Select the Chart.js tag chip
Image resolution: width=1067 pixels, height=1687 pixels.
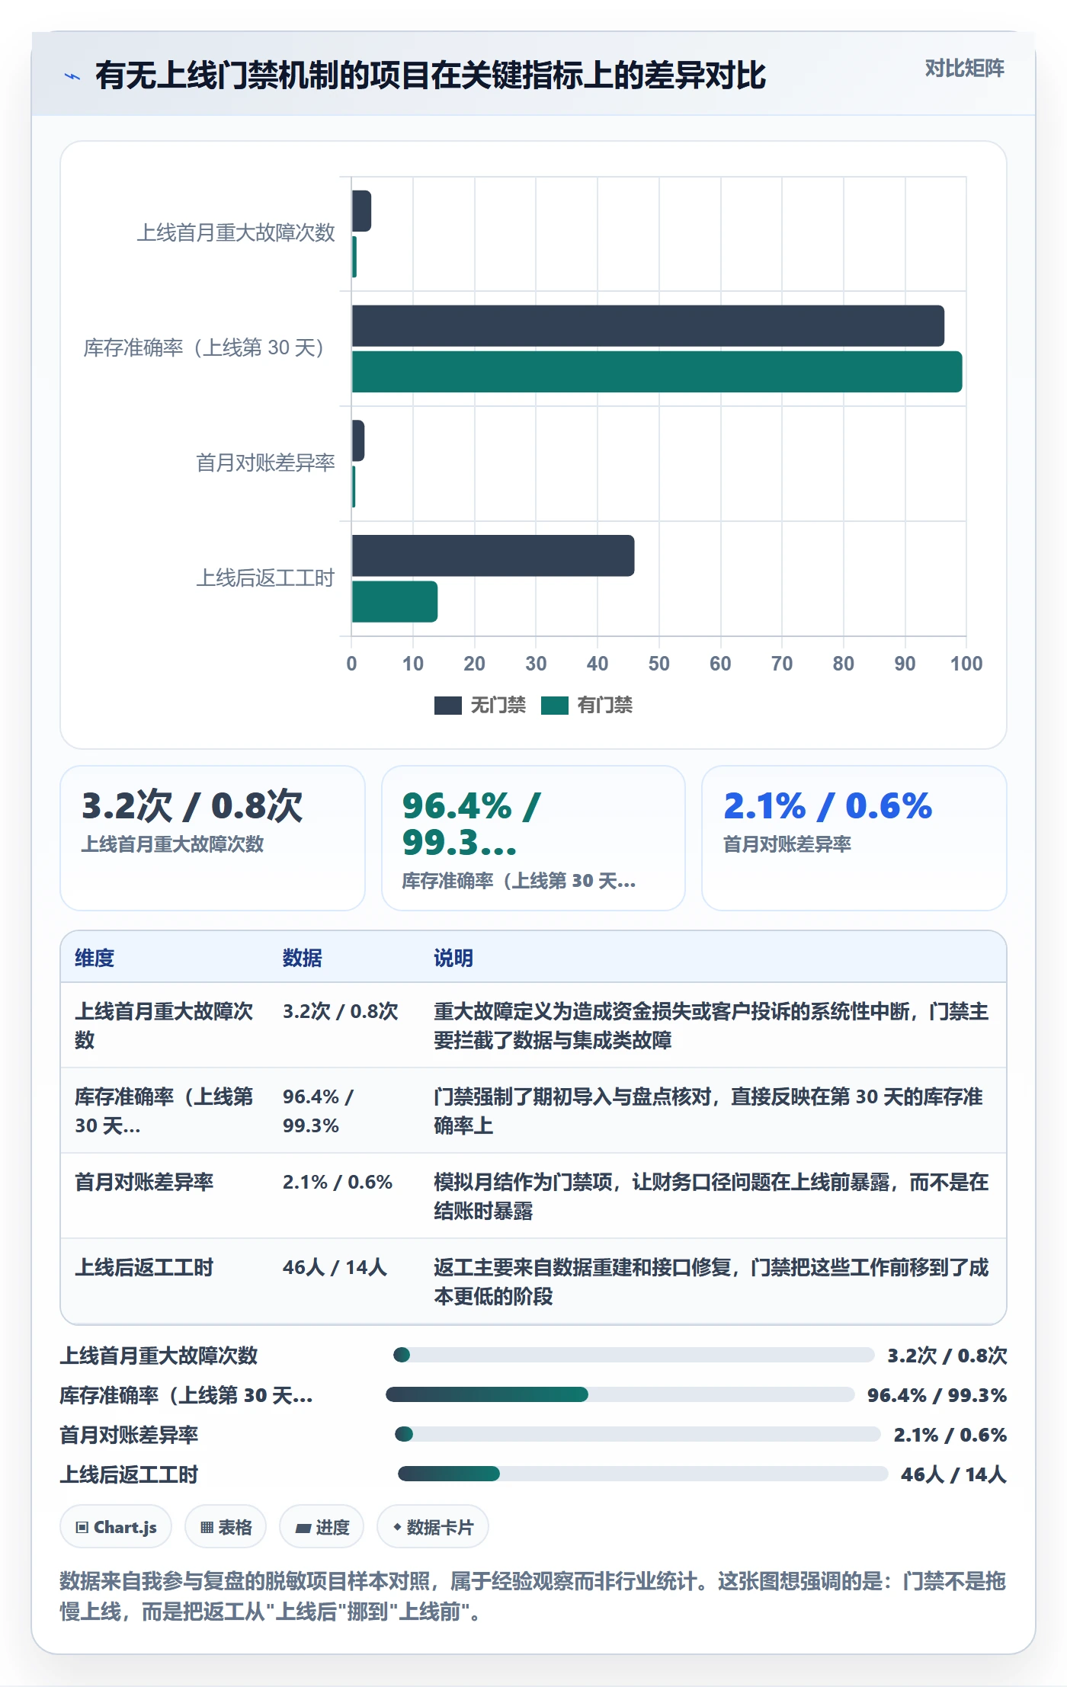pos(116,1527)
